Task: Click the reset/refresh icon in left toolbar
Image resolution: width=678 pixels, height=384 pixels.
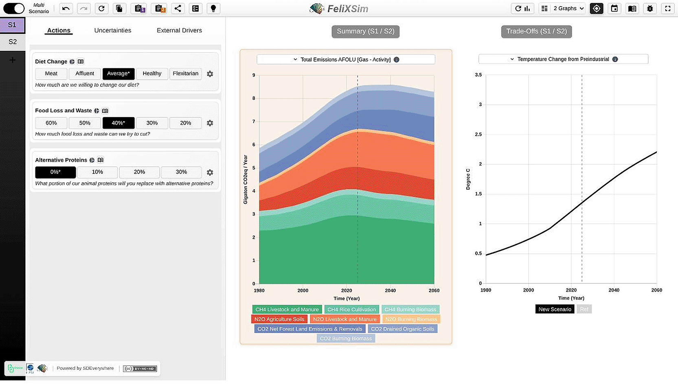Action: pos(101,9)
